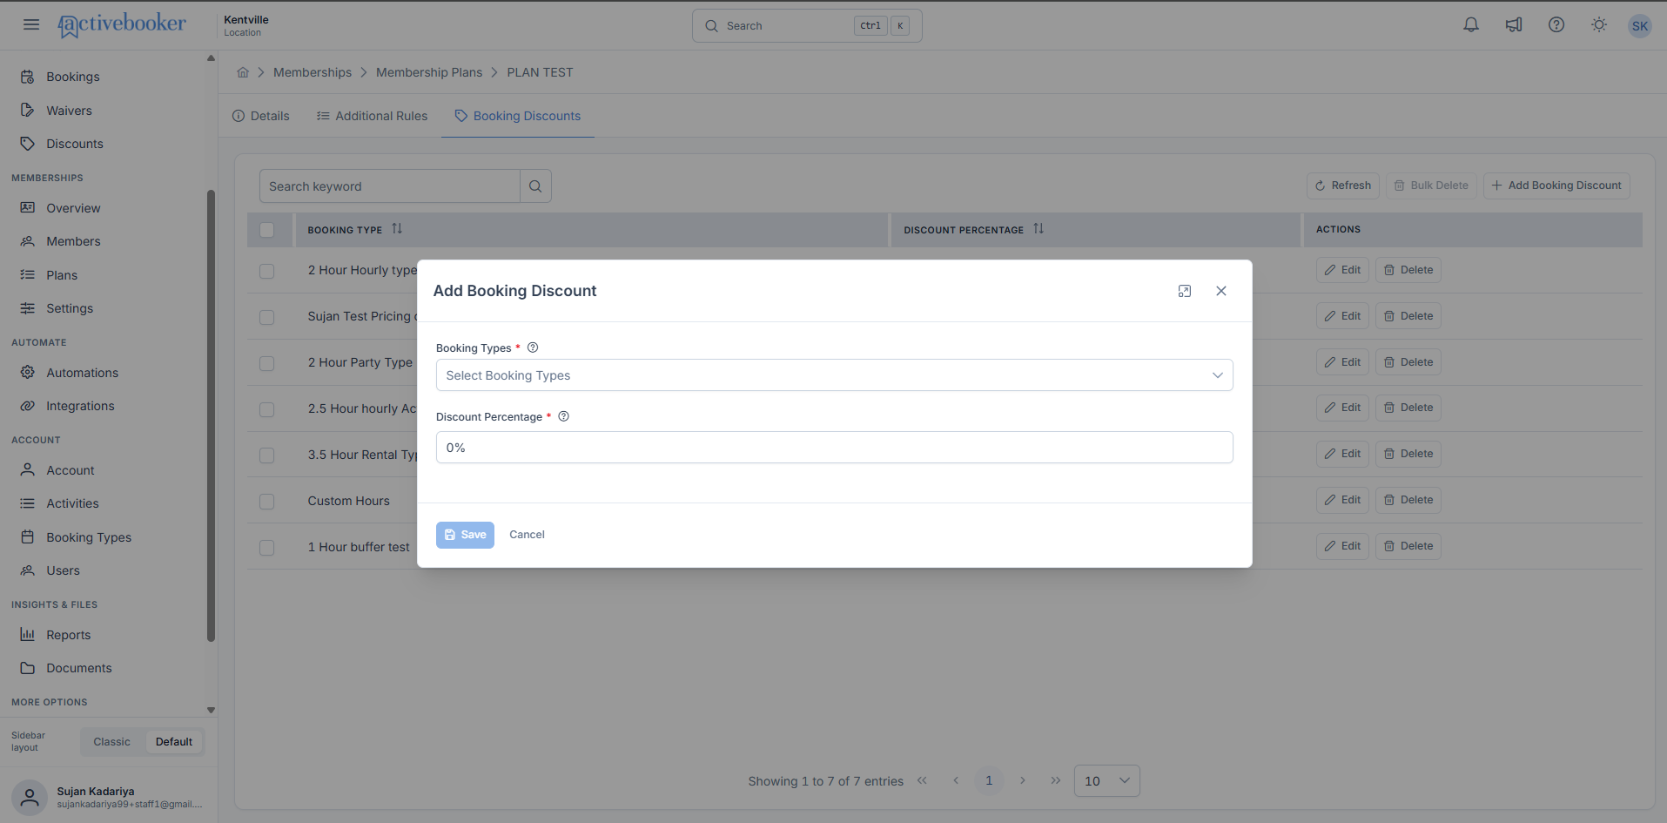The height and width of the screenshot is (823, 1667).
Task: Open Members in the sidebar
Action: (73, 241)
